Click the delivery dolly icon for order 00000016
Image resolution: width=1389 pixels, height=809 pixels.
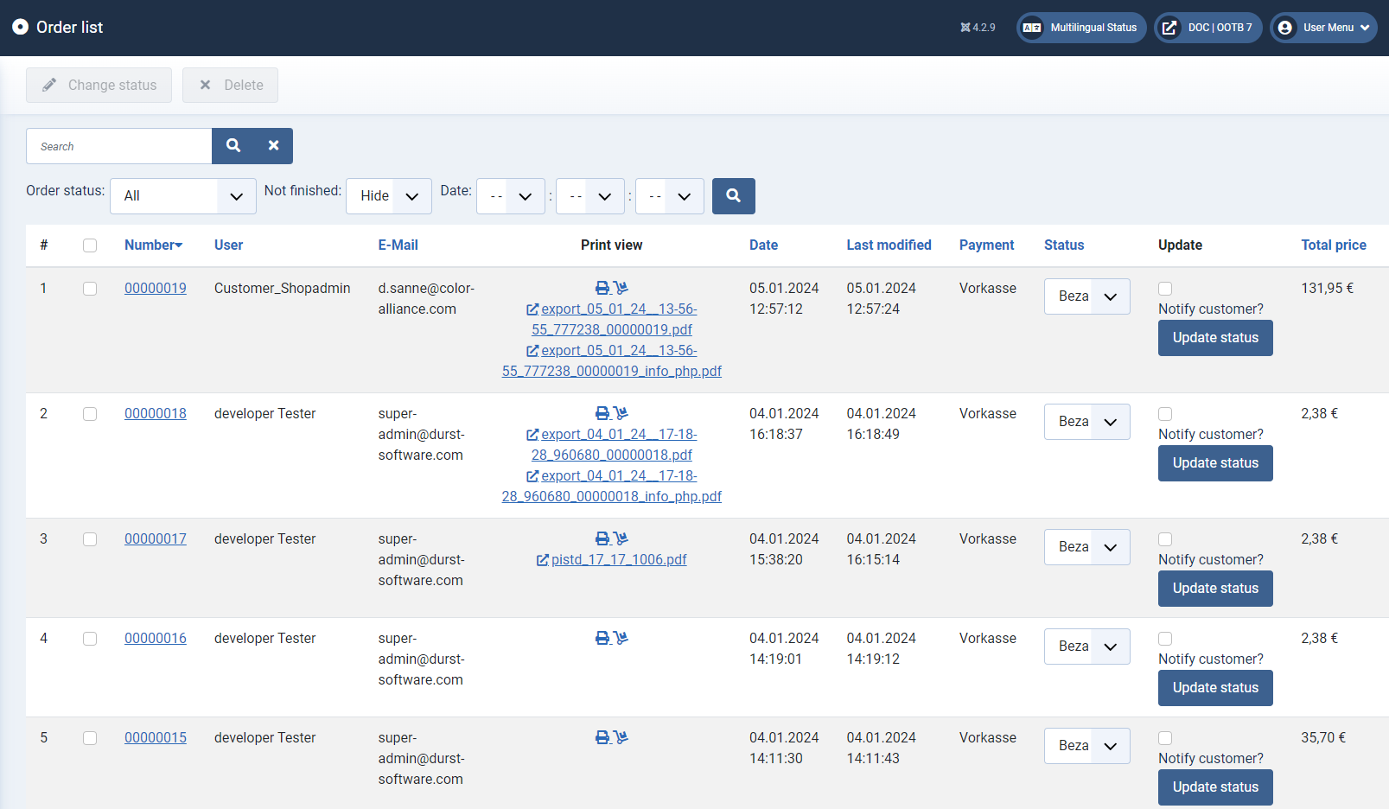pyautogui.click(x=621, y=638)
